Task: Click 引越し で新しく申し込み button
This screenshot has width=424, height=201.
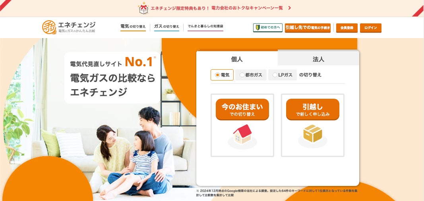Action: point(313,109)
